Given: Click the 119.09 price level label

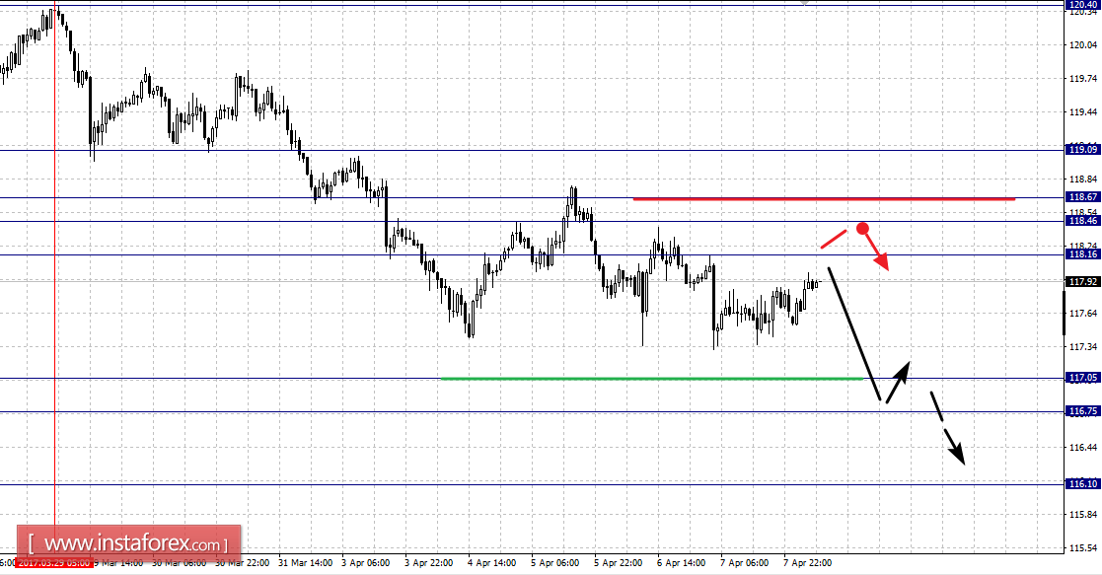Looking at the screenshot, I should [x=1083, y=149].
